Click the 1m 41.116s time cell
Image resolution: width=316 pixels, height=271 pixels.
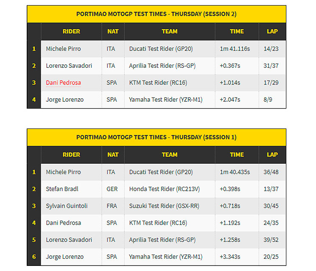237,49
